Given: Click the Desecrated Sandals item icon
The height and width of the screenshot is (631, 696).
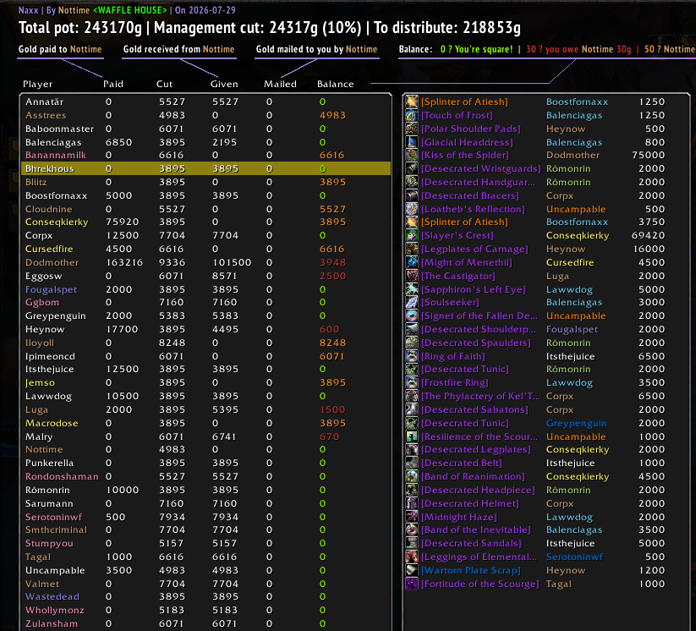Looking at the screenshot, I should (x=412, y=543).
